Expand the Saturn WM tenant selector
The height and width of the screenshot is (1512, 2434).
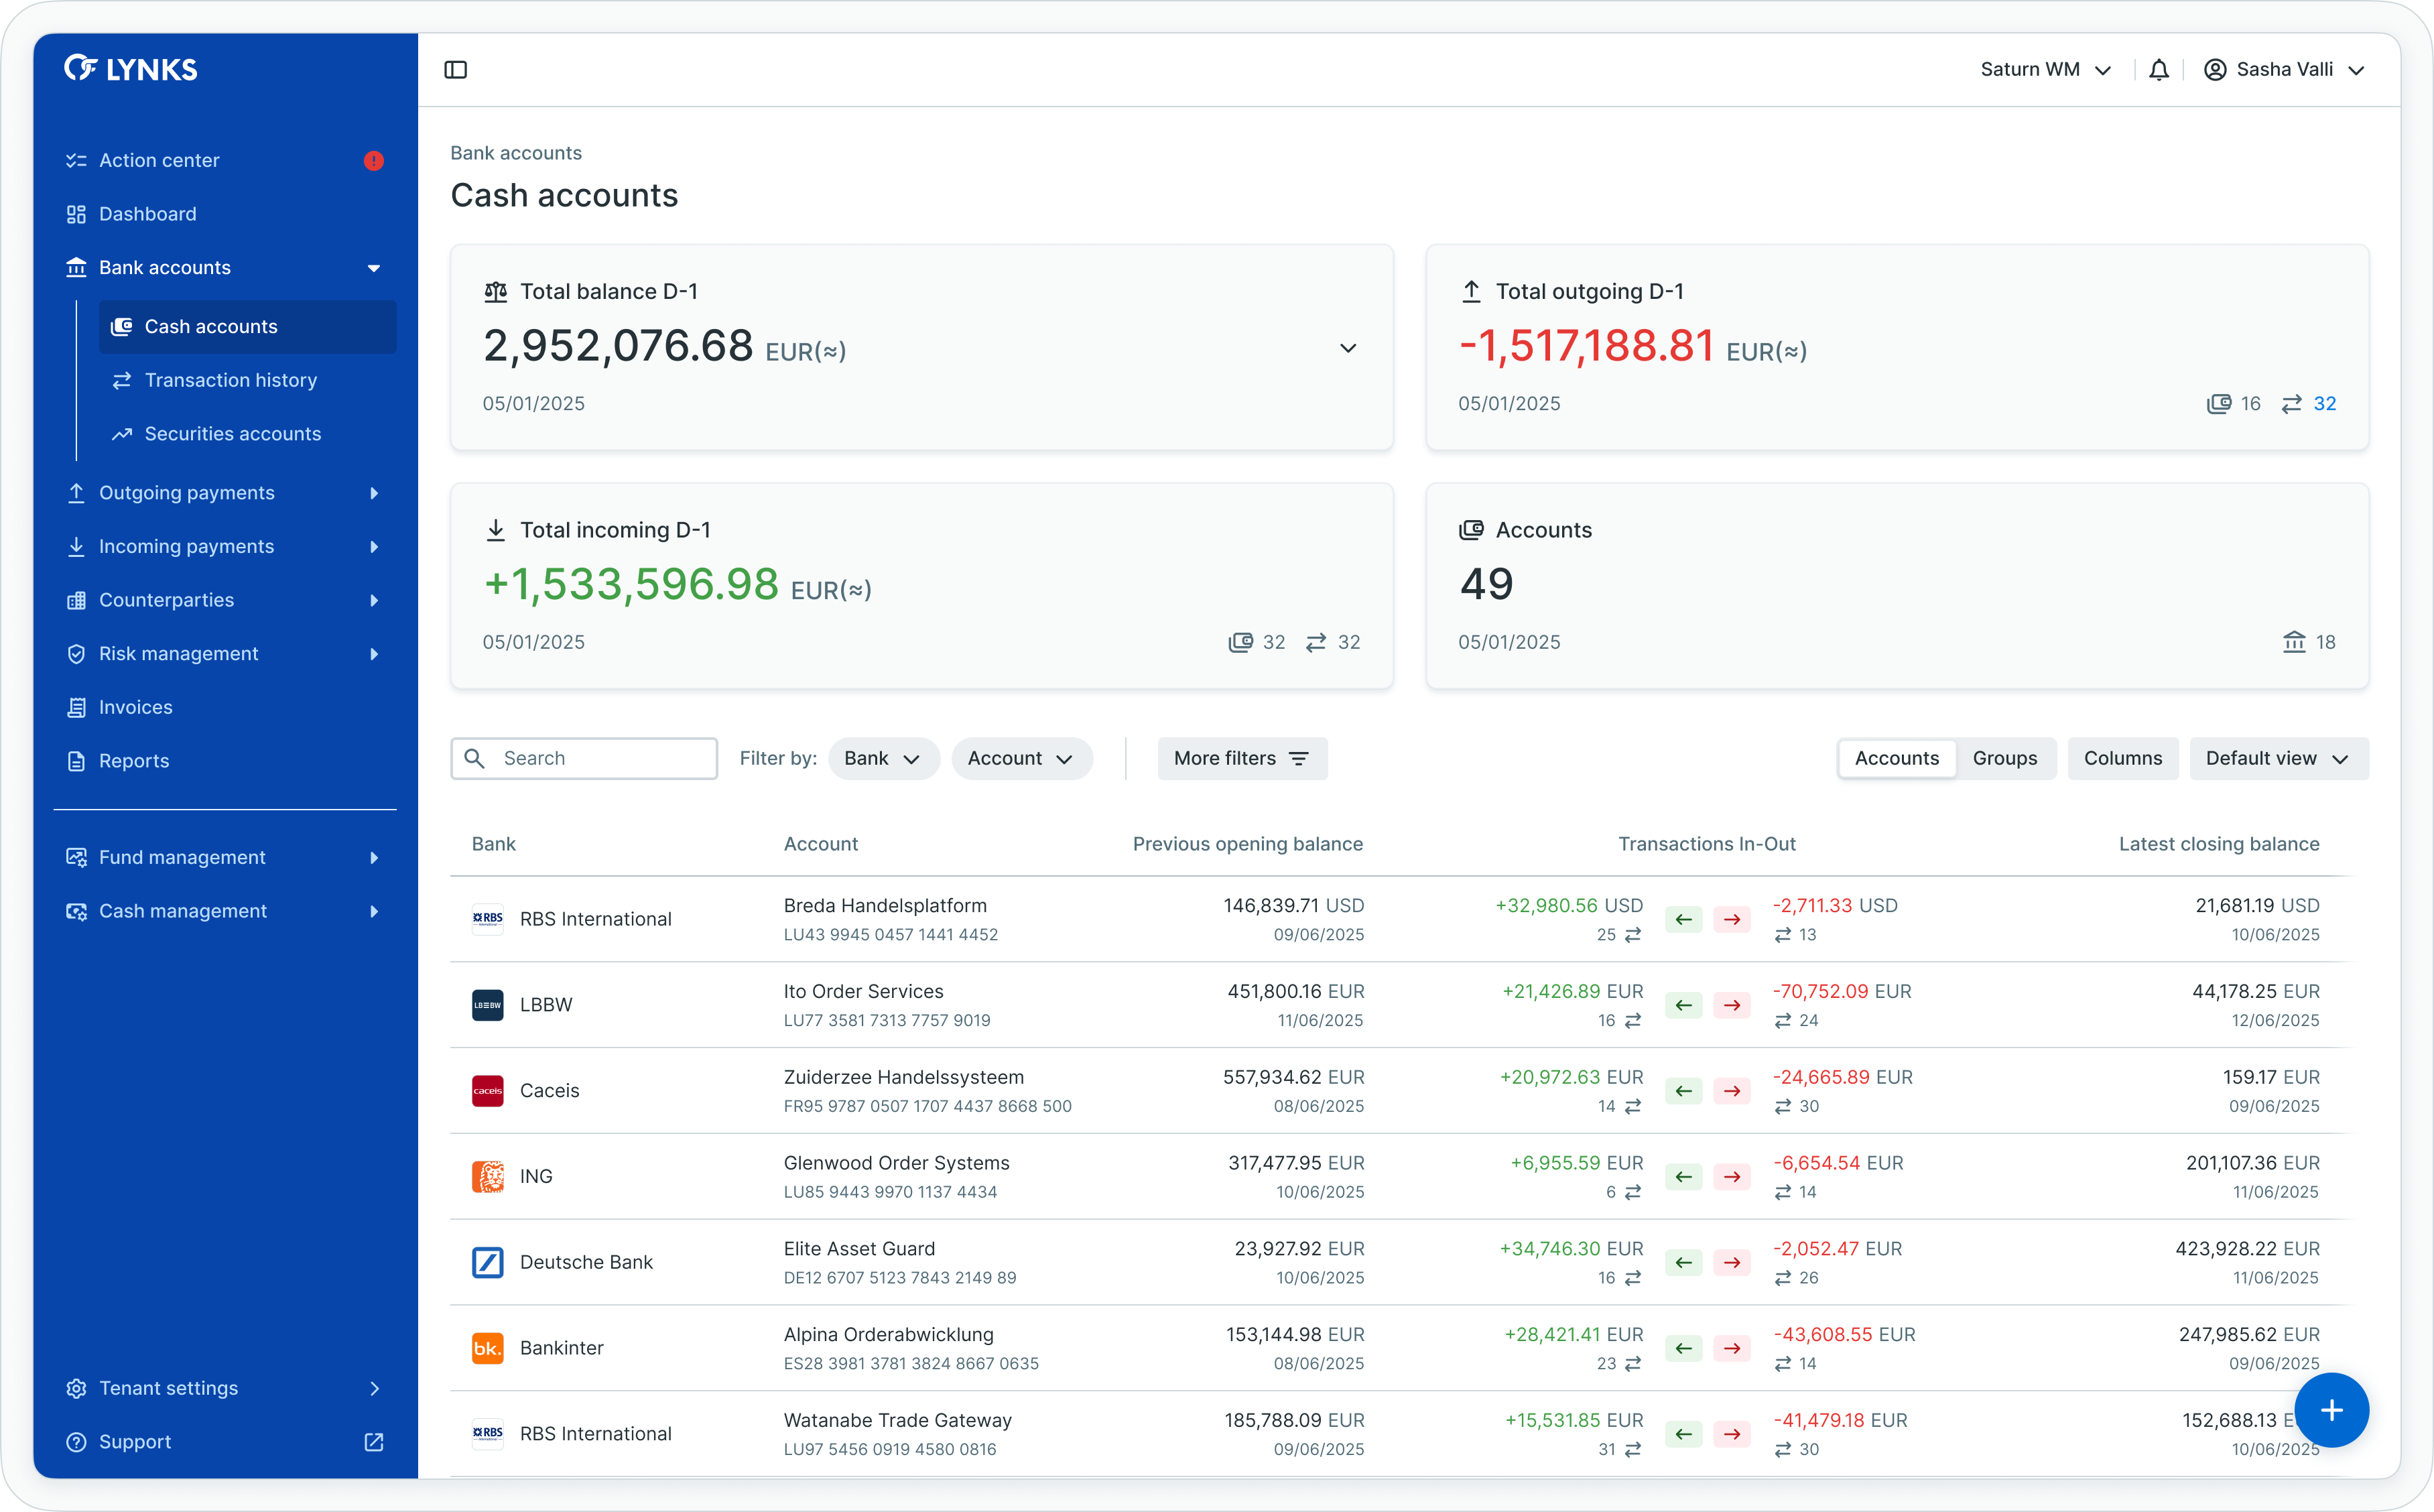(2045, 70)
